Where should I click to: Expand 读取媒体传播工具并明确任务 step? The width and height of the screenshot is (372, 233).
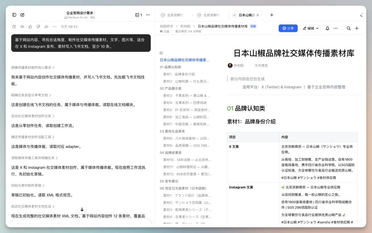coord(34,158)
